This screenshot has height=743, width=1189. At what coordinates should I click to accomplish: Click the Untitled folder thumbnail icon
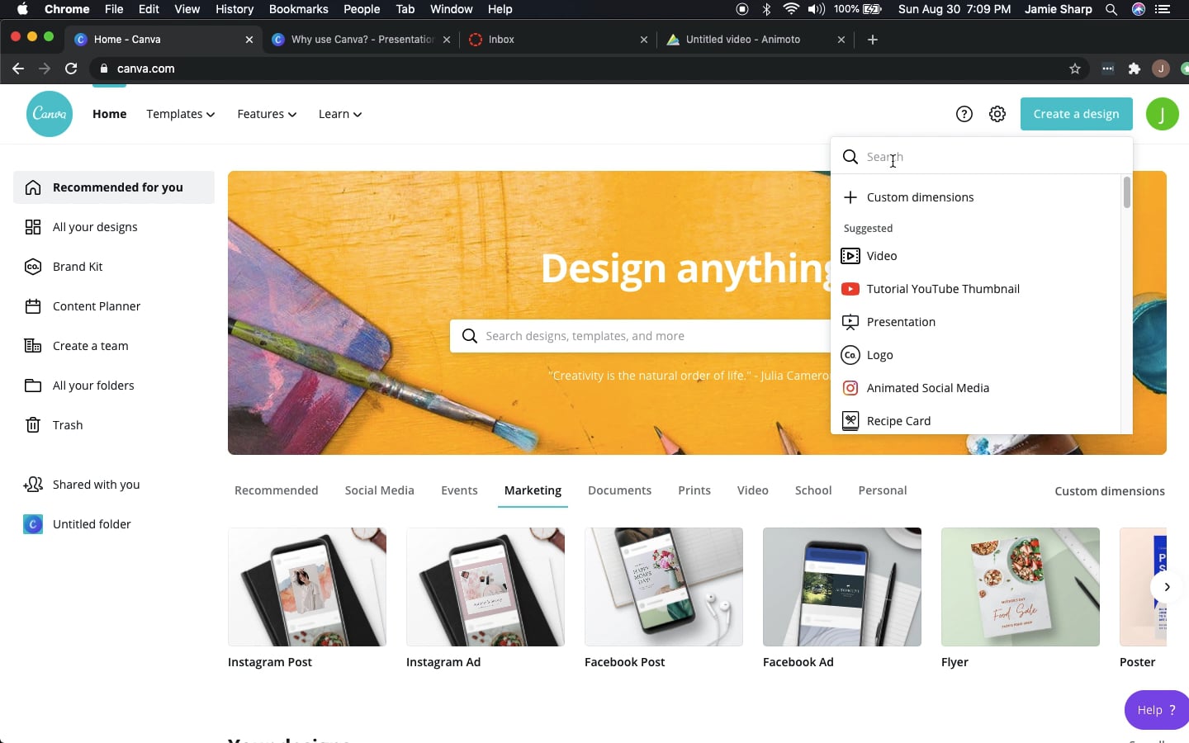(x=33, y=524)
